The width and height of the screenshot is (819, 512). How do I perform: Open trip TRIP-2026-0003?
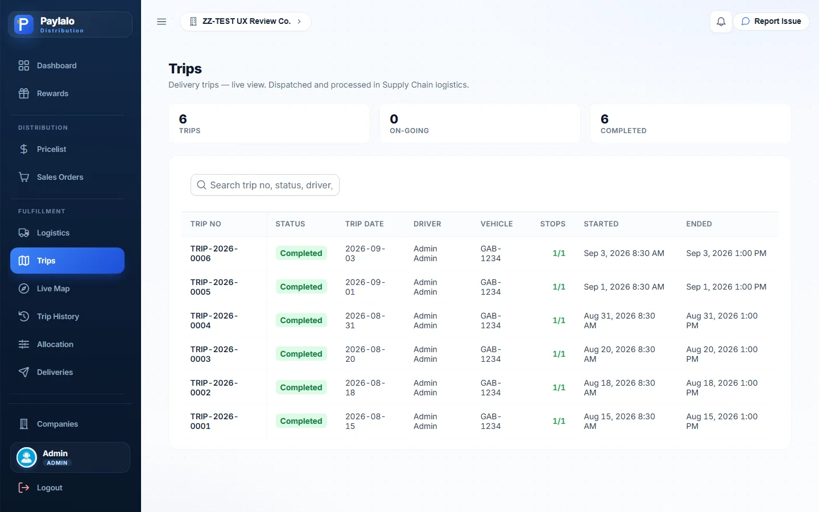214,354
